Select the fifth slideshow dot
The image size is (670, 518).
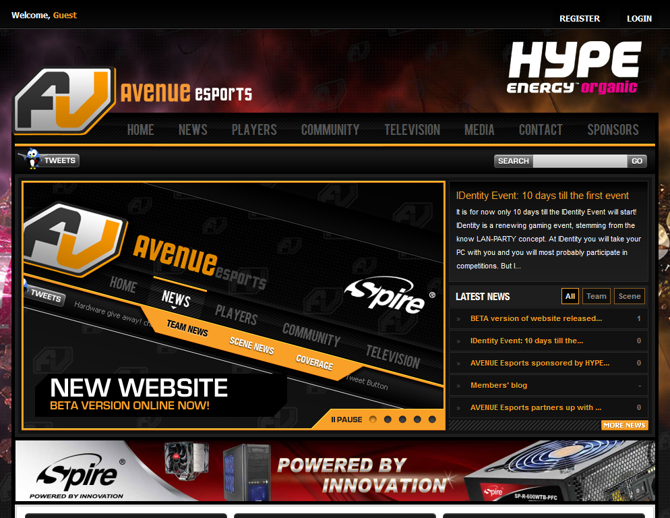point(433,420)
